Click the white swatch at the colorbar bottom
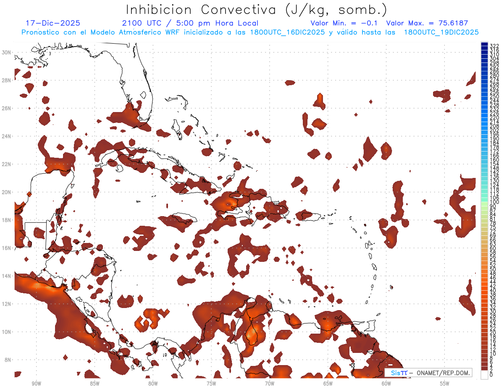Viewport: 504px width, 389px height. point(484,374)
